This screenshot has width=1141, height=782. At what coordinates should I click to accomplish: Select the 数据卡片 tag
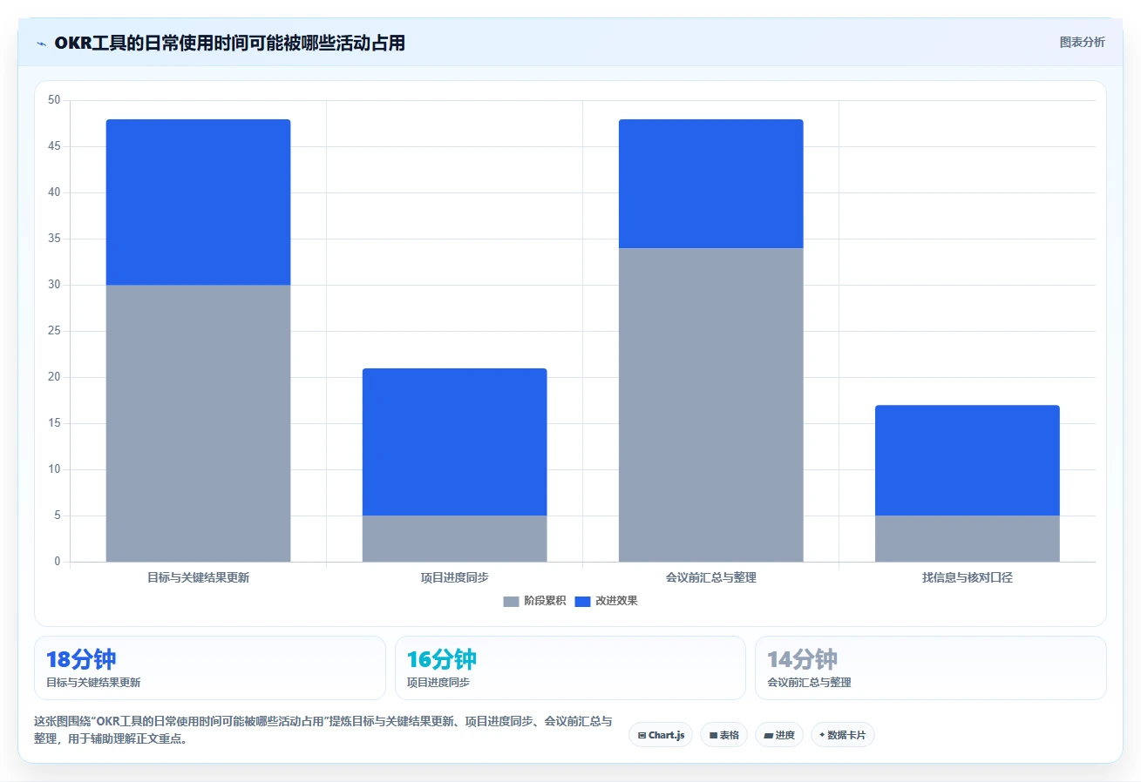[x=843, y=735]
